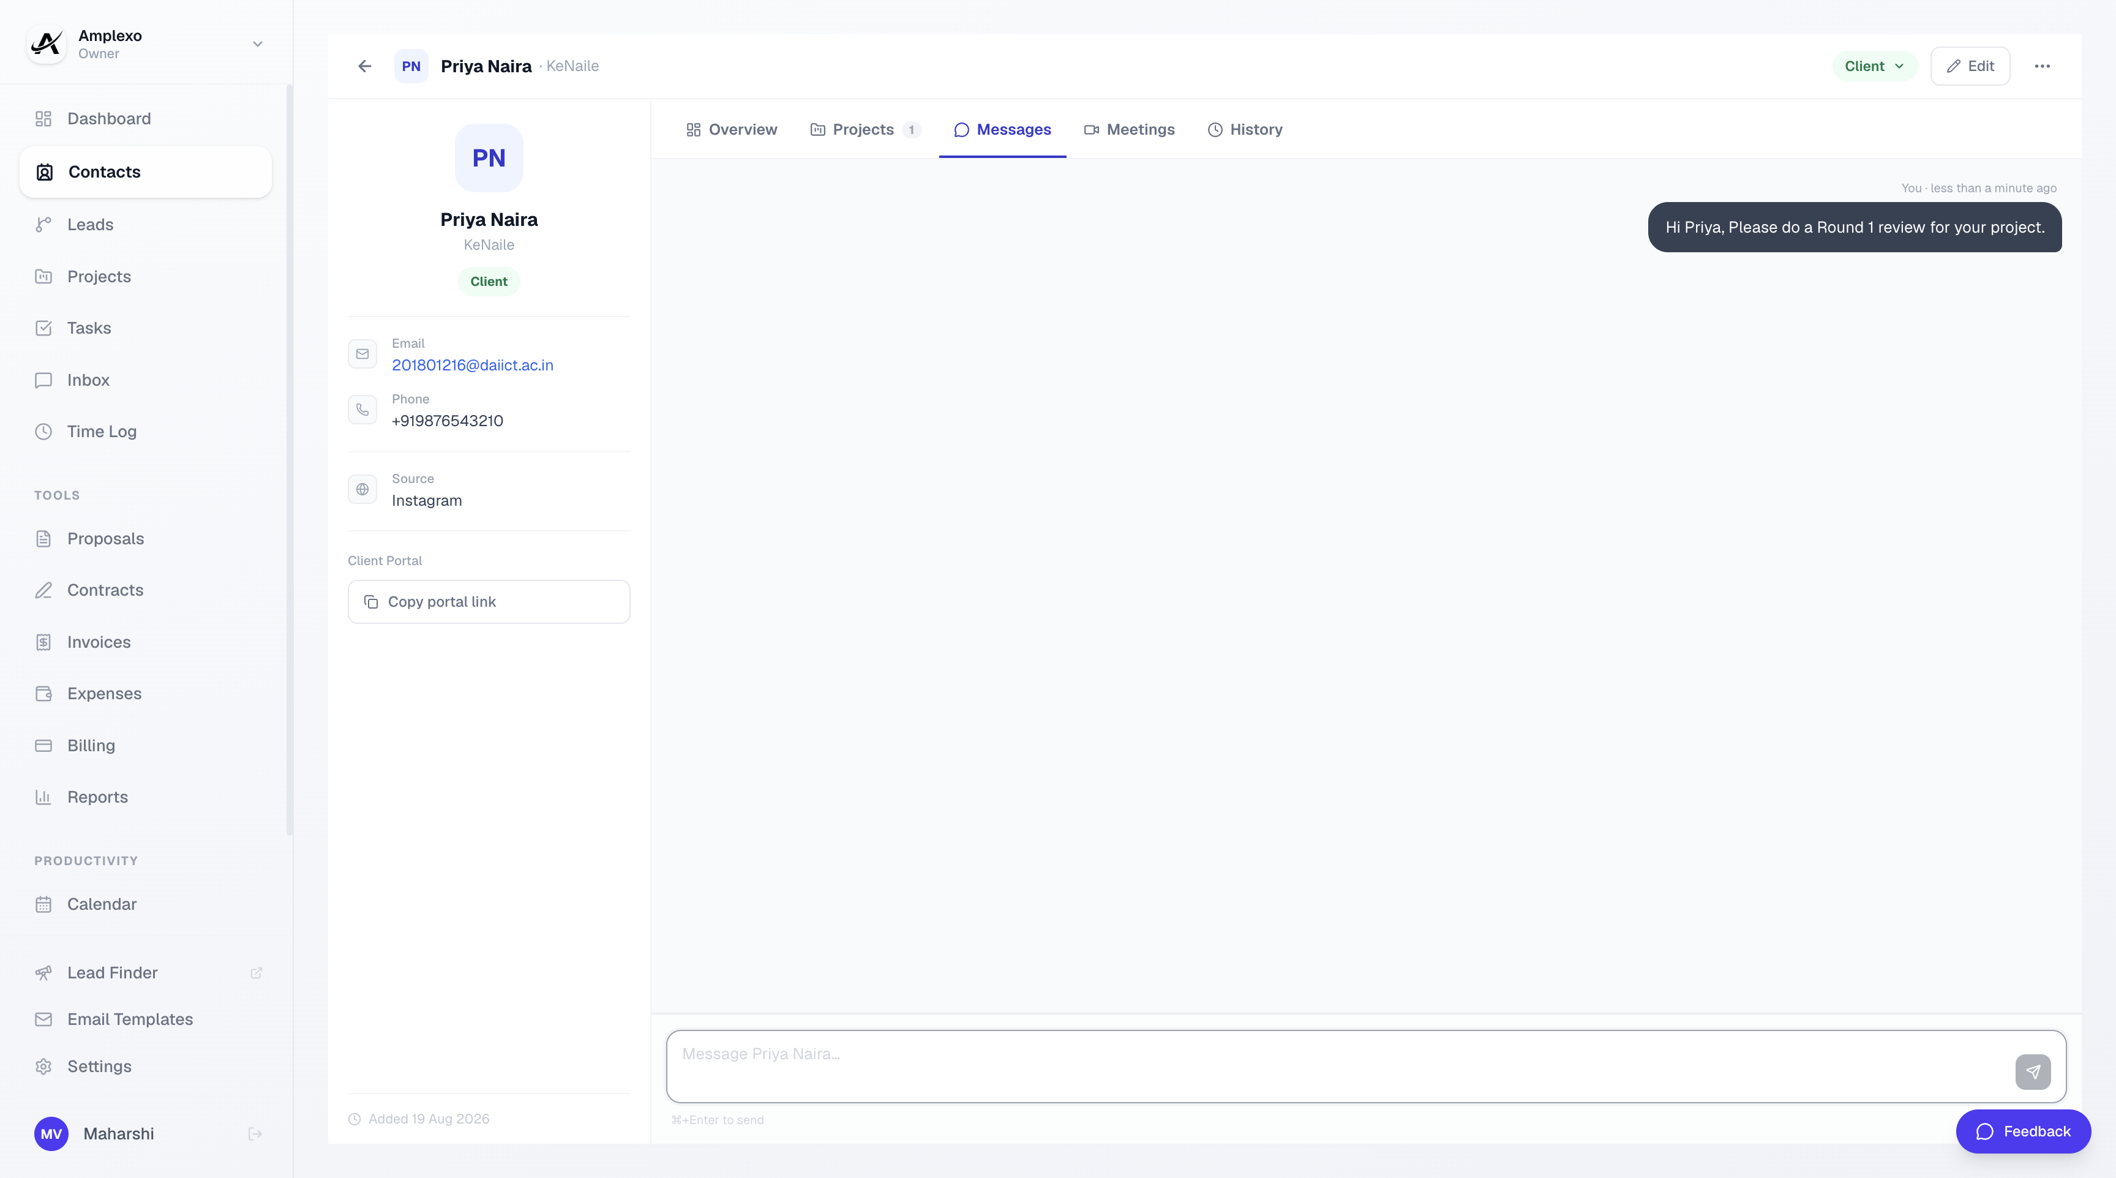Open Email Templates in the sidebar

(x=145, y=1019)
